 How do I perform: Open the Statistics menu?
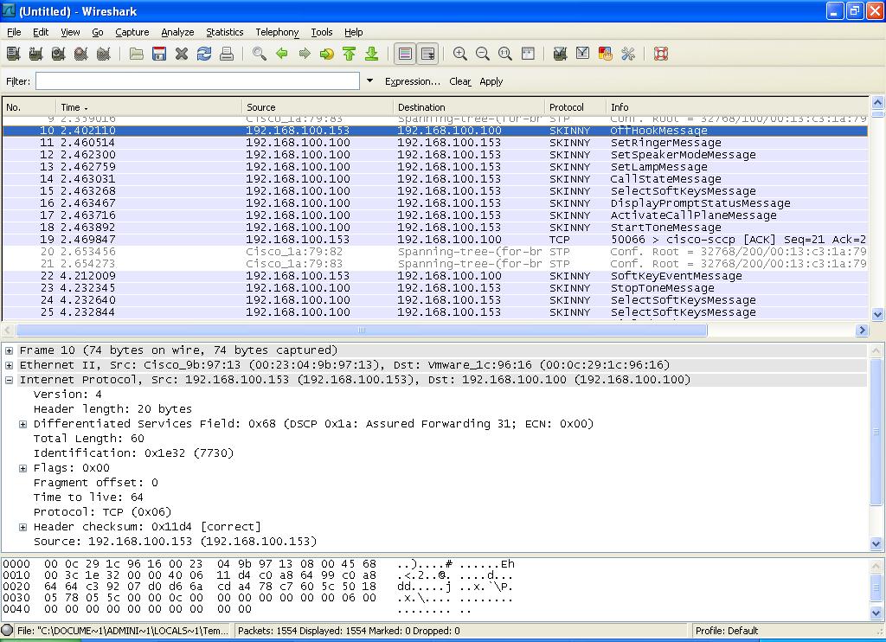coord(224,32)
